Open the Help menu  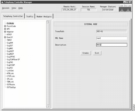click(20, 8)
